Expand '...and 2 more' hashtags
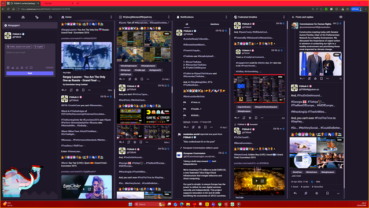This screenshot has height=208, width=369. (297, 176)
